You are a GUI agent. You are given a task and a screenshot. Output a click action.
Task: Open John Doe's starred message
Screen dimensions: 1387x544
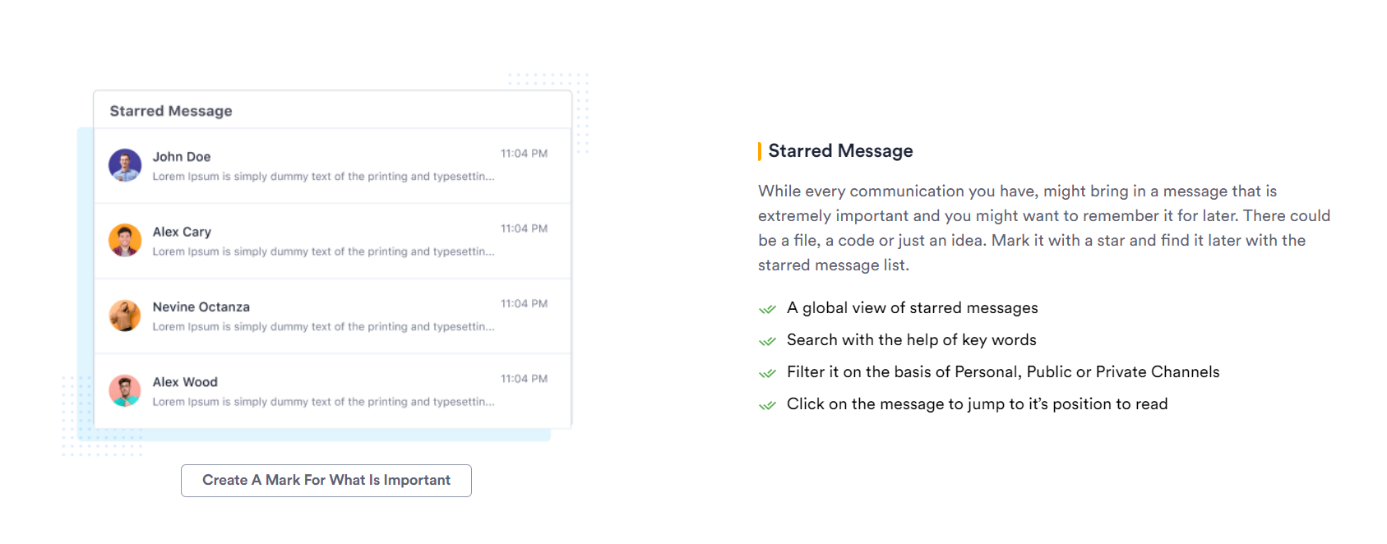pyautogui.click(x=332, y=166)
